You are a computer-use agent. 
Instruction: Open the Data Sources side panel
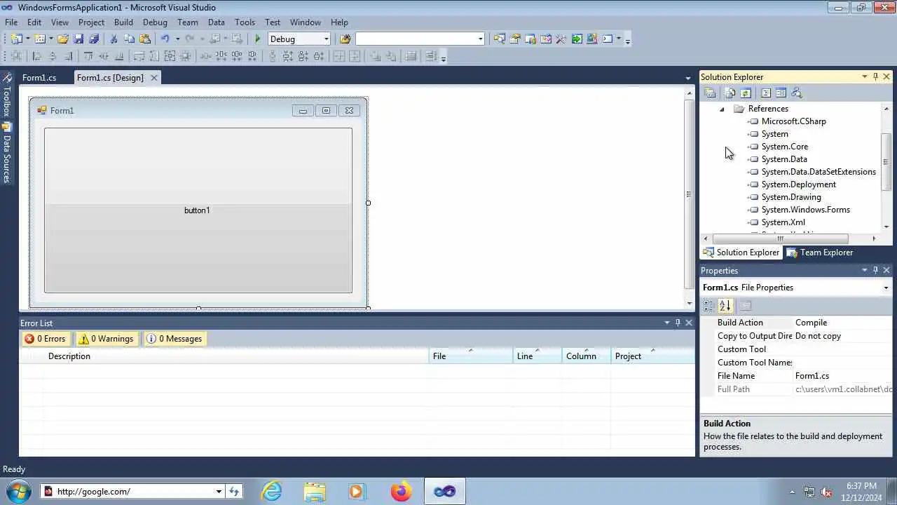(x=6, y=153)
